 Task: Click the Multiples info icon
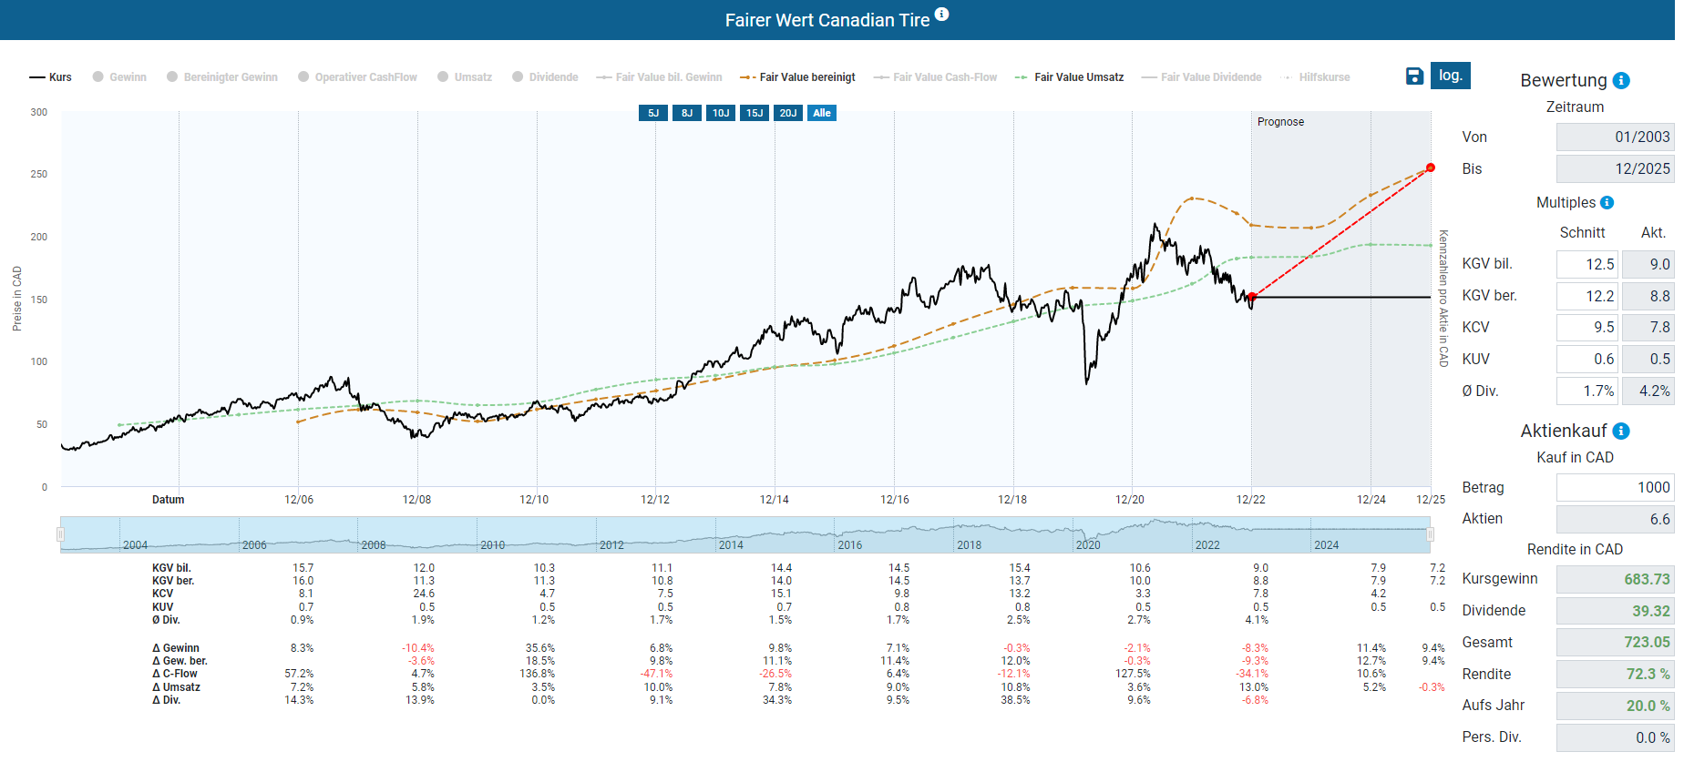point(1607,203)
